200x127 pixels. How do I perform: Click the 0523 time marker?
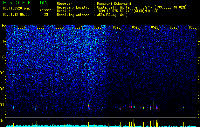[59, 27]
